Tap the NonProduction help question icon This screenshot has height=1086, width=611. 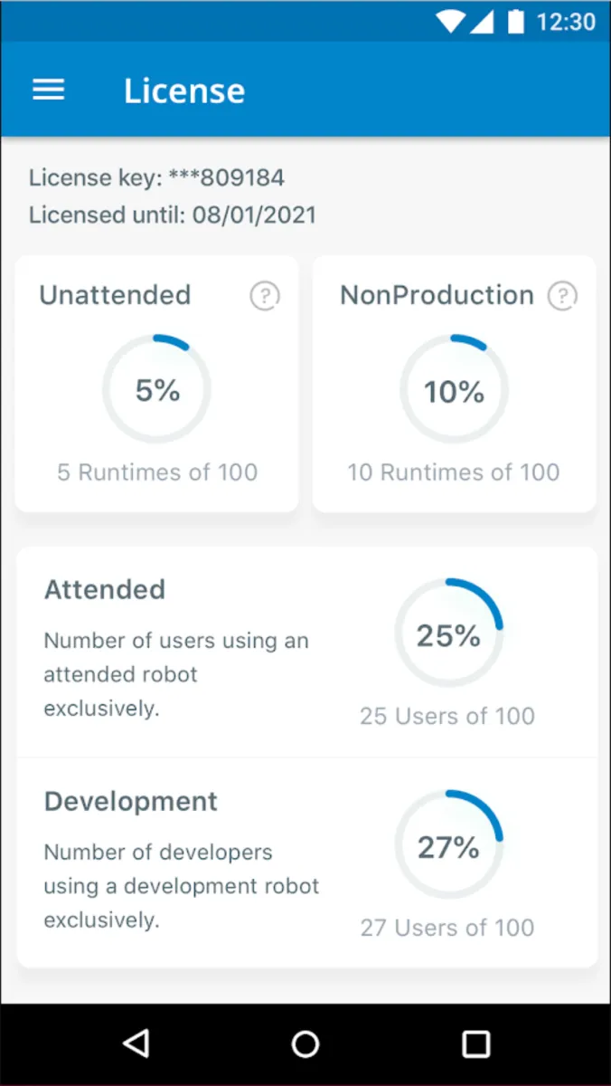click(x=562, y=296)
